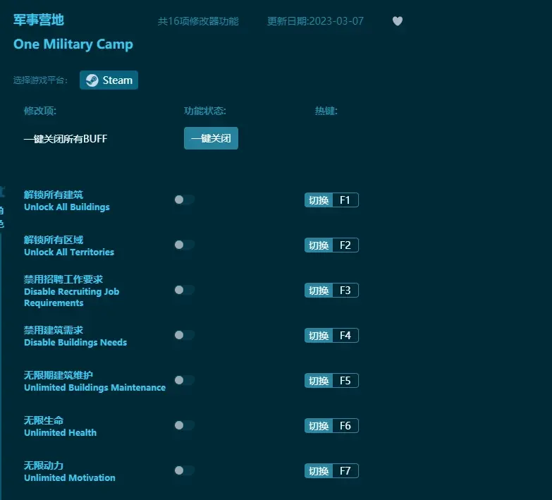Click the Unlock All Buildings label
The image size is (552, 500).
coord(67,207)
